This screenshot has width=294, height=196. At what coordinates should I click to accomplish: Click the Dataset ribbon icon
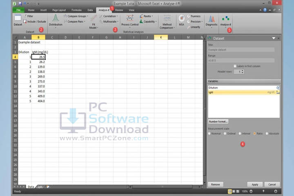coord(18,20)
